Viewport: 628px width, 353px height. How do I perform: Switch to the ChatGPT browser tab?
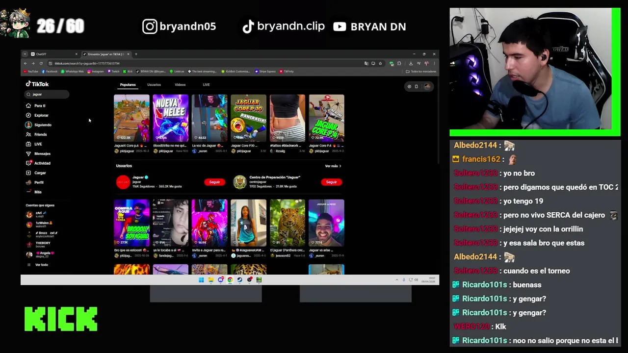pyautogui.click(x=53, y=54)
